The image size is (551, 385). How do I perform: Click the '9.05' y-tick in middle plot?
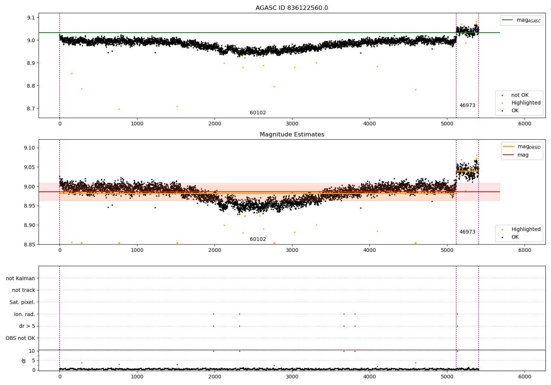pyautogui.click(x=29, y=168)
